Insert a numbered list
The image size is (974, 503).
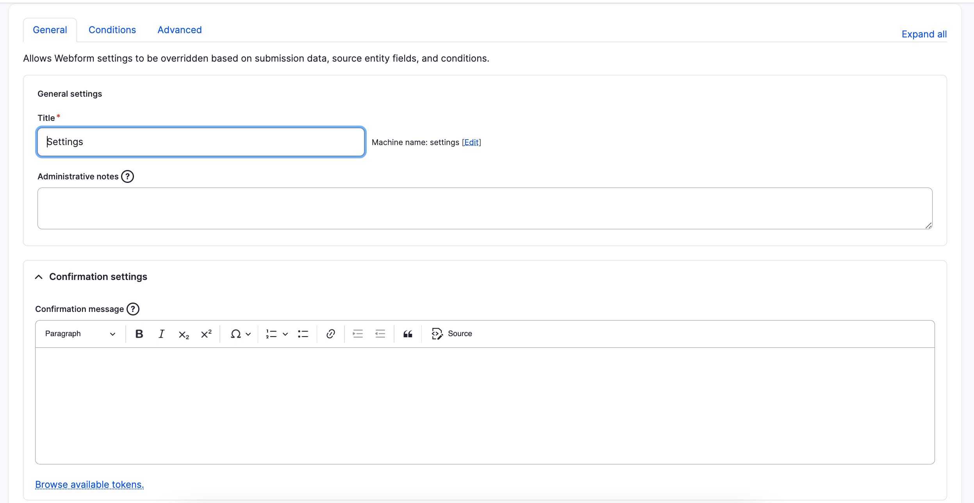[271, 334]
